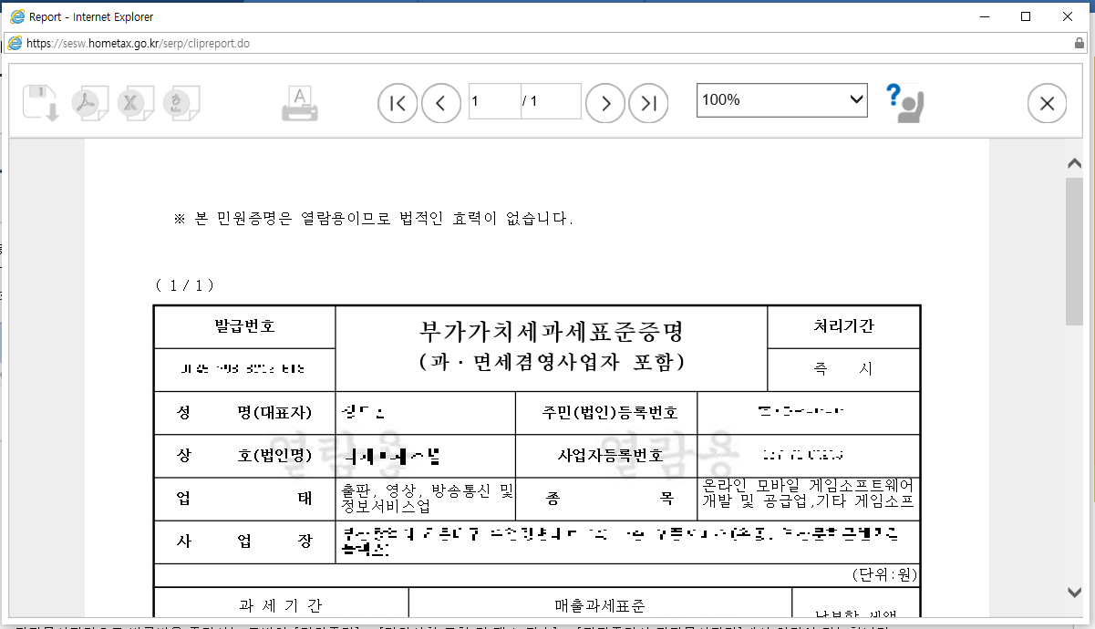
Task: Click the ( 1 / 1 ) page indicator text
Action: 185,285
